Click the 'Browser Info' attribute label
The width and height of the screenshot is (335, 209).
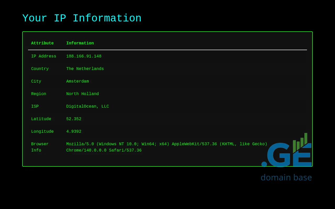40,147
